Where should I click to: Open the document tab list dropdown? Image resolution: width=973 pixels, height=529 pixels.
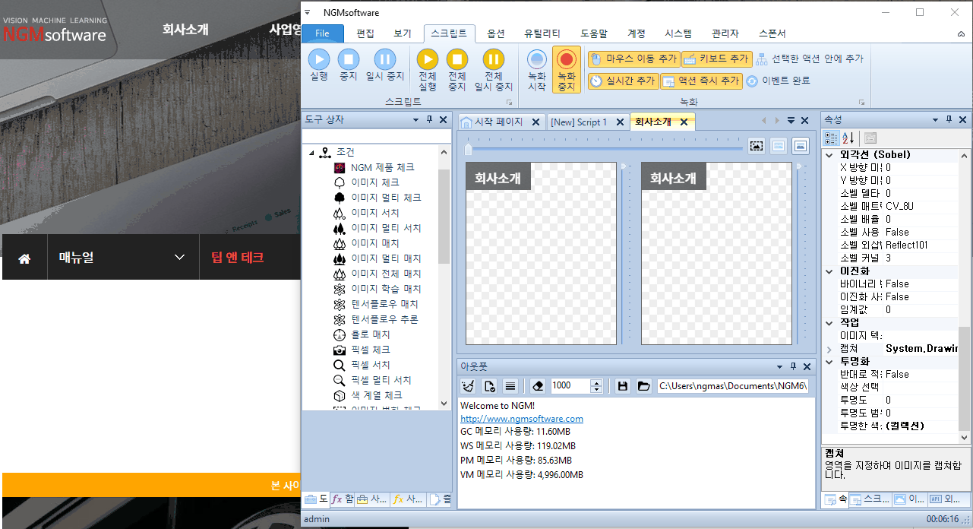click(x=791, y=121)
